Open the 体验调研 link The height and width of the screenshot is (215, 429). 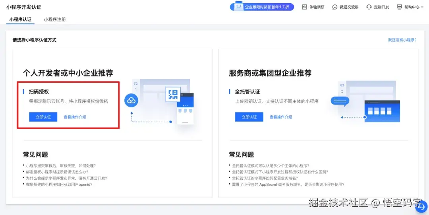click(x=317, y=7)
